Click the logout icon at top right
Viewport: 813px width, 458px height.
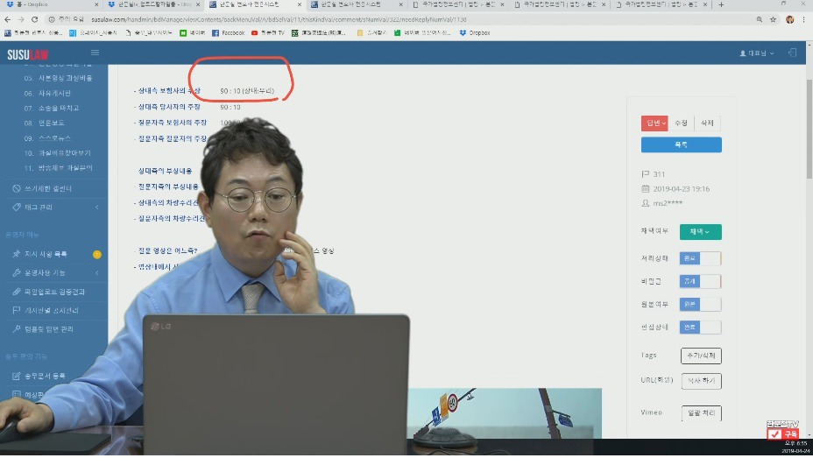(793, 53)
